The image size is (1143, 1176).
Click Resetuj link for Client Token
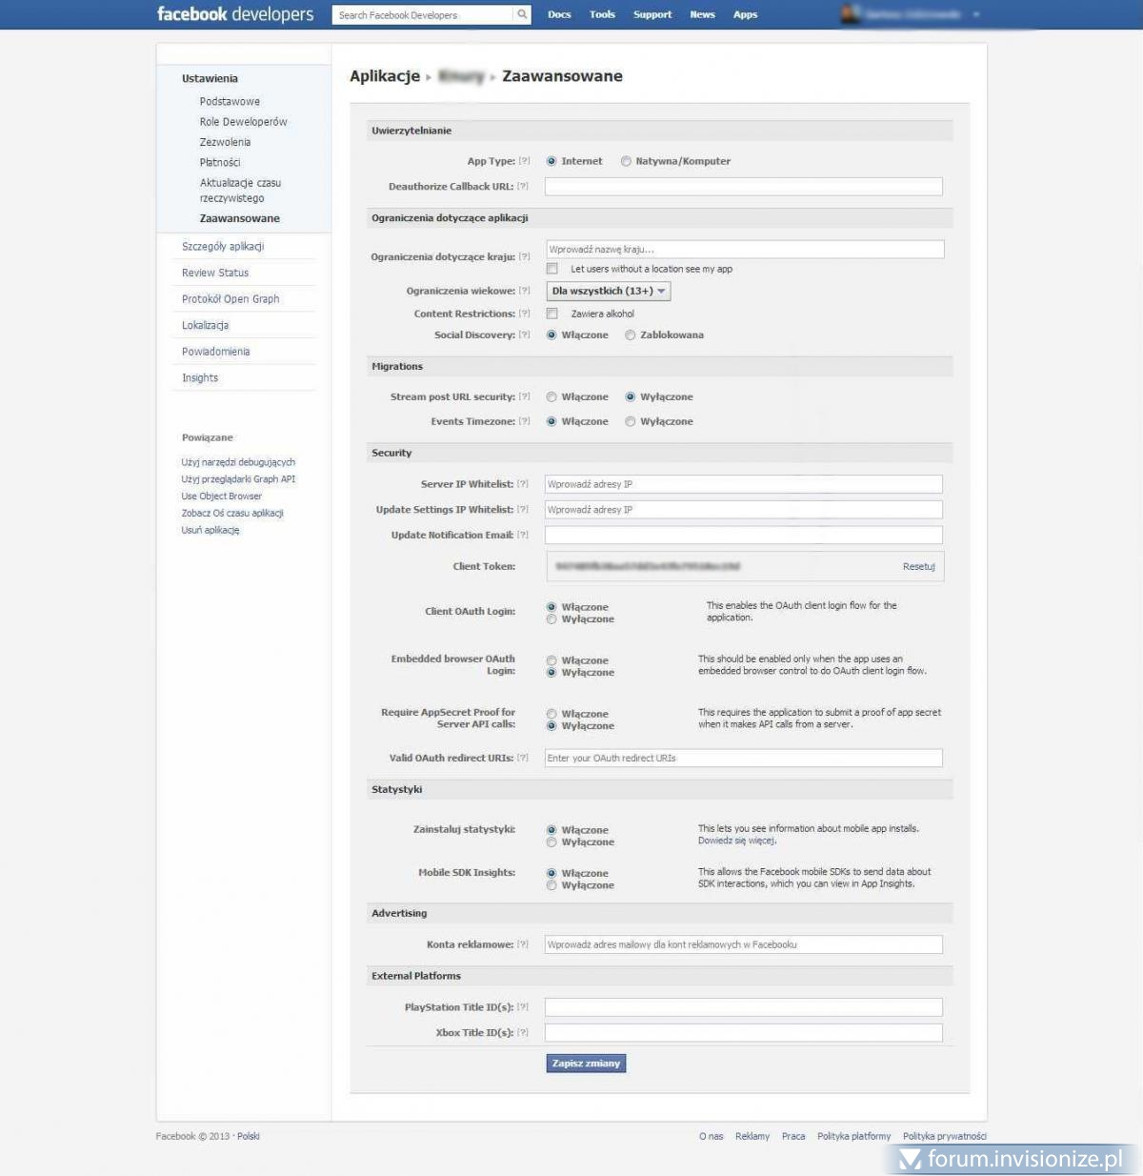point(918,566)
